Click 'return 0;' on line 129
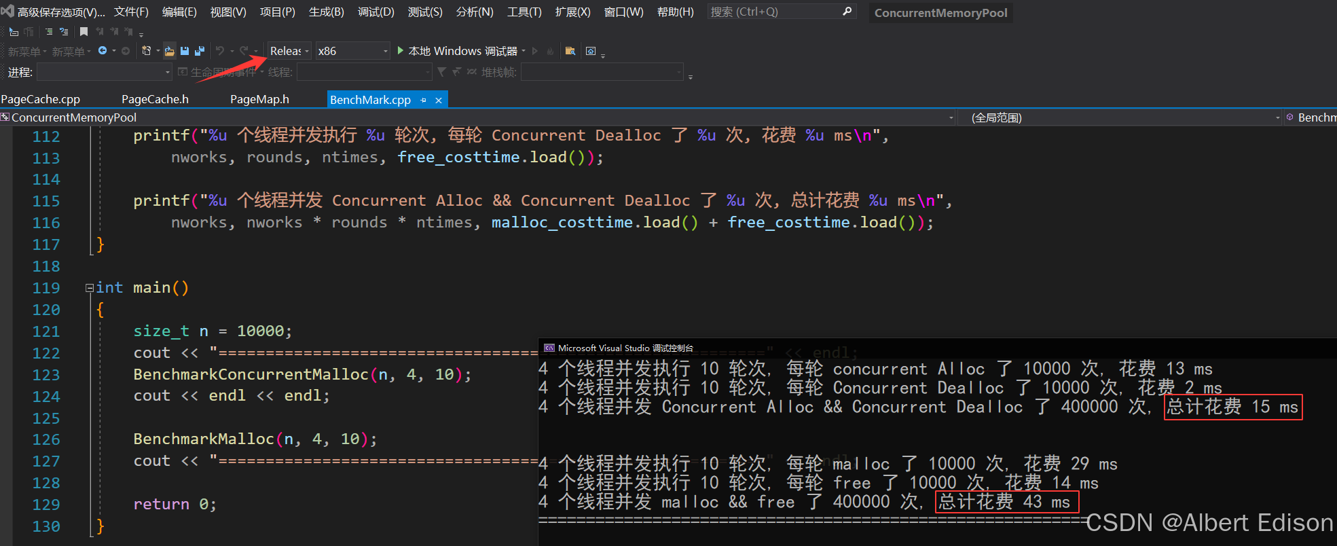Image resolution: width=1337 pixels, height=546 pixels. point(175,504)
